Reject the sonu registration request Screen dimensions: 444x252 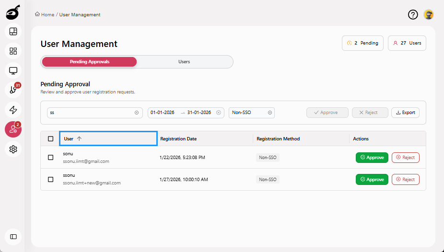coord(405,158)
